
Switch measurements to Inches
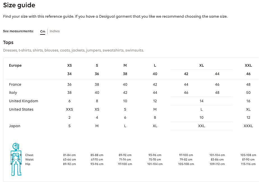click(x=55, y=31)
